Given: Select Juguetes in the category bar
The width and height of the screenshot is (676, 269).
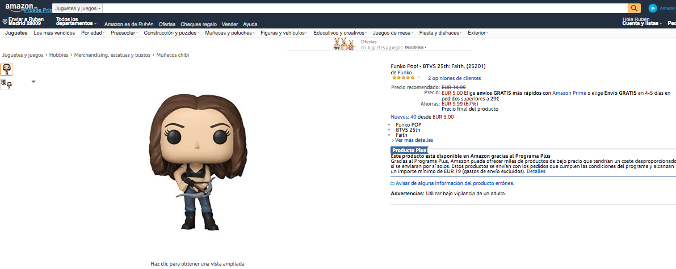Looking at the screenshot, I should (x=16, y=33).
